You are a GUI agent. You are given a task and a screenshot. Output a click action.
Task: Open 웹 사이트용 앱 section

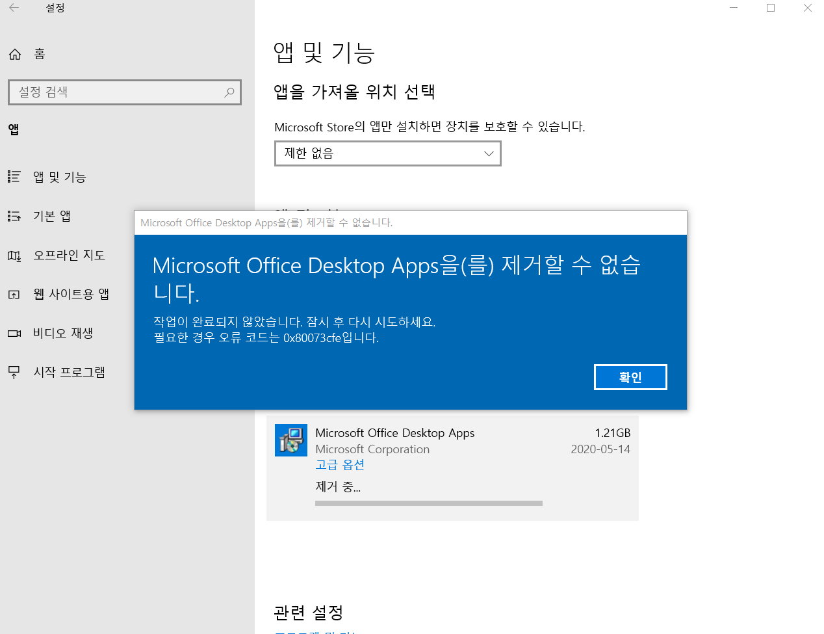[71, 294]
